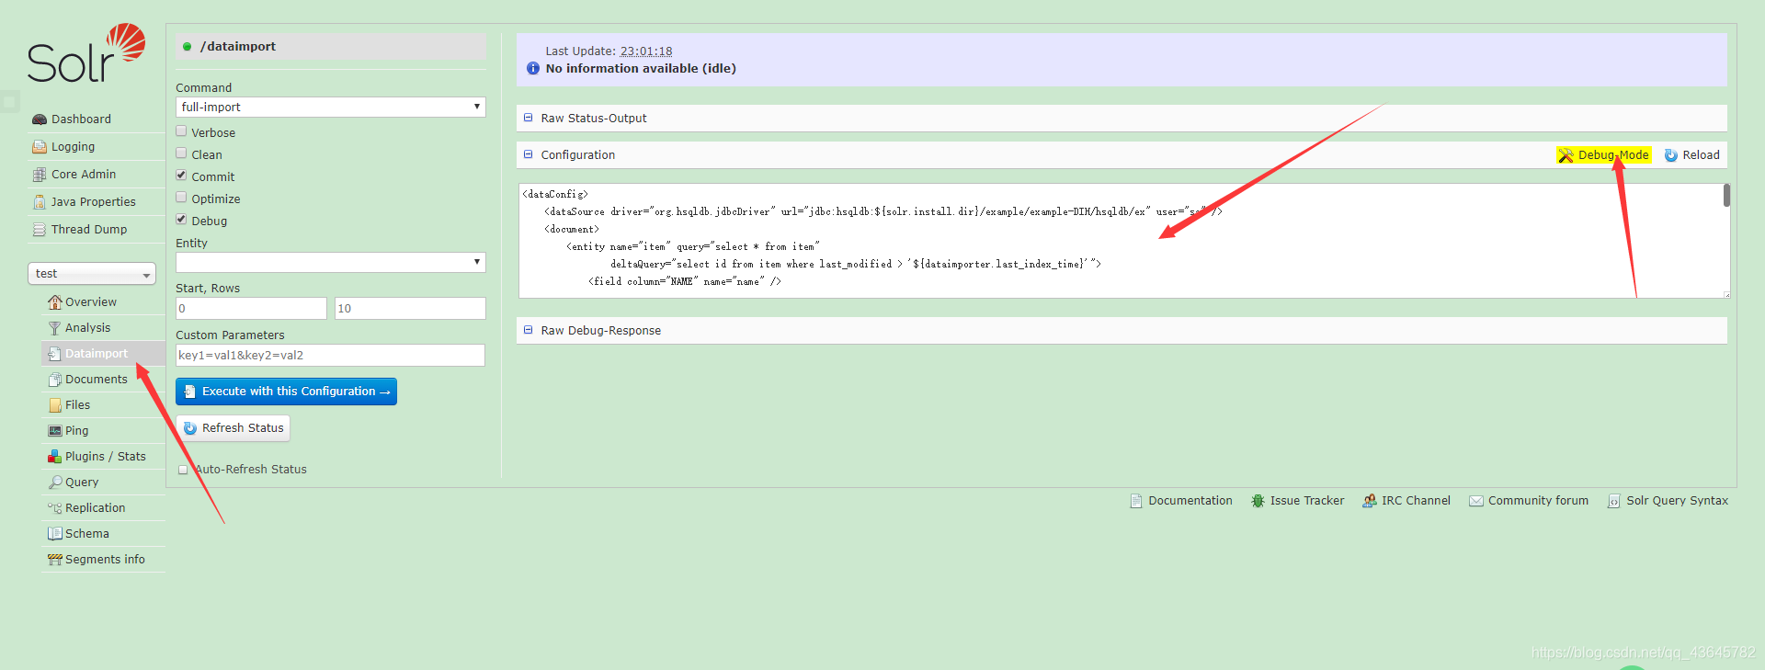1765x670 pixels.
Task: Collapse the Raw Status-Output section
Action: point(529,118)
